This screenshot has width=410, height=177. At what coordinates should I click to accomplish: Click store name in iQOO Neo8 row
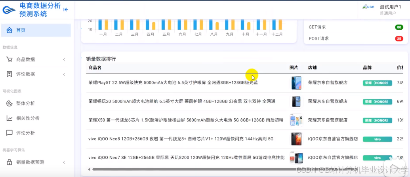(333, 139)
